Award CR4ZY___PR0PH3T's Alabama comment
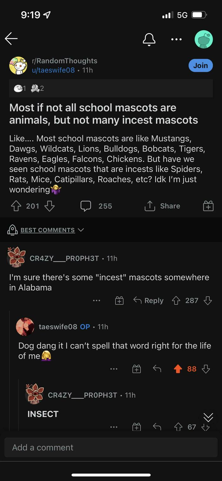This screenshot has height=481, width=222. (119, 301)
